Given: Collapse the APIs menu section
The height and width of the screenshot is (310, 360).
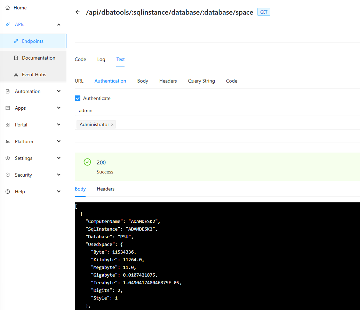Looking at the screenshot, I should click(59, 25).
